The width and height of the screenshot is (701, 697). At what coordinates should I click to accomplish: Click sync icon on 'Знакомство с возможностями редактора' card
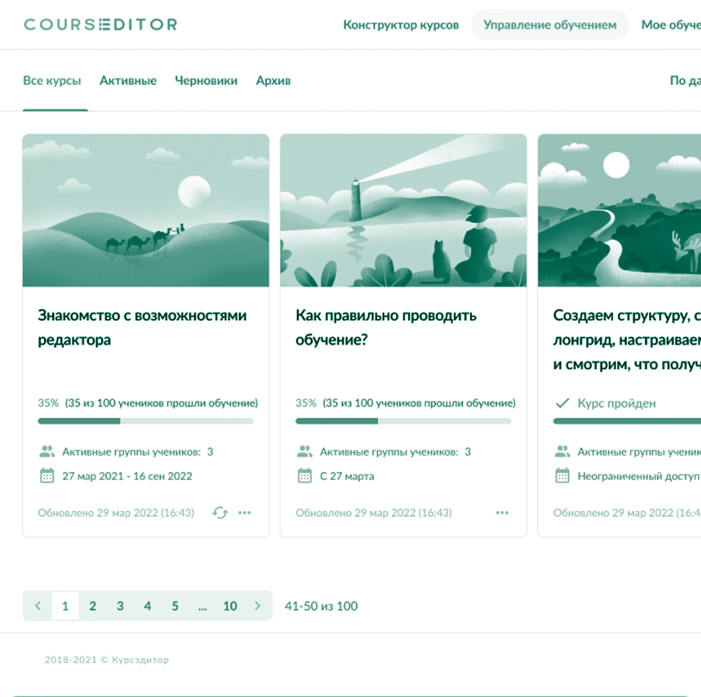pyautogui.click(x=220, y=513)
